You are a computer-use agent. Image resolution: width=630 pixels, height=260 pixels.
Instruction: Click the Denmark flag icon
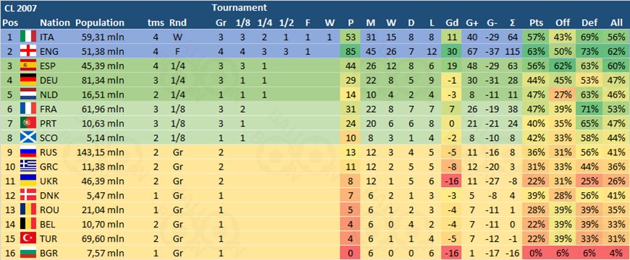pos(28,196)
